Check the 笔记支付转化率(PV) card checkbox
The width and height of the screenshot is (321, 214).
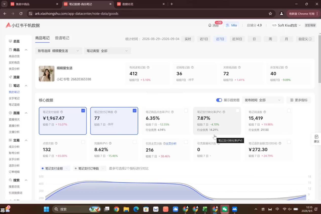click(x=237, y=111)
